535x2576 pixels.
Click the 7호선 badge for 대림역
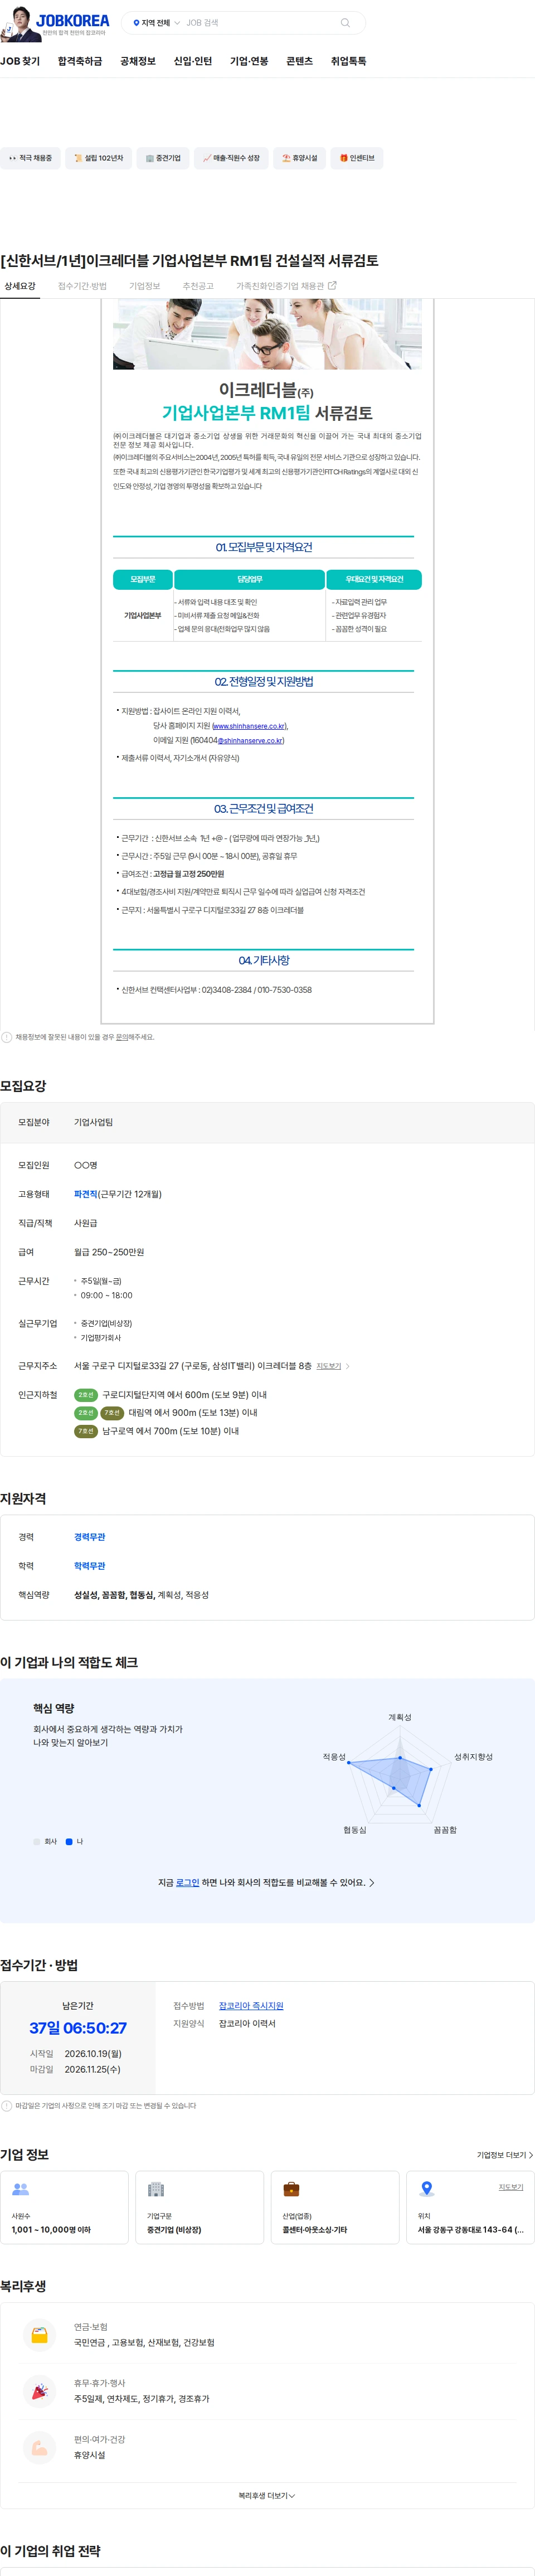tap(112, 1413)
